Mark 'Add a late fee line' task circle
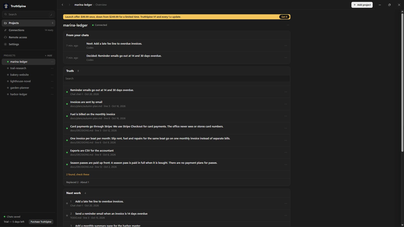This screenshot has width=404, height=227. point(67,203)
